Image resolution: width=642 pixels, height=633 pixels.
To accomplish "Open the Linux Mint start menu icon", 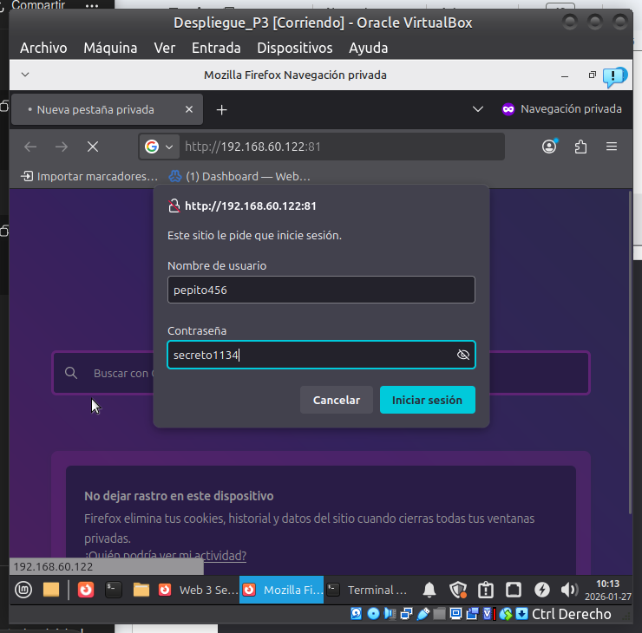I will pyautogui.click(x=23, y=590).
